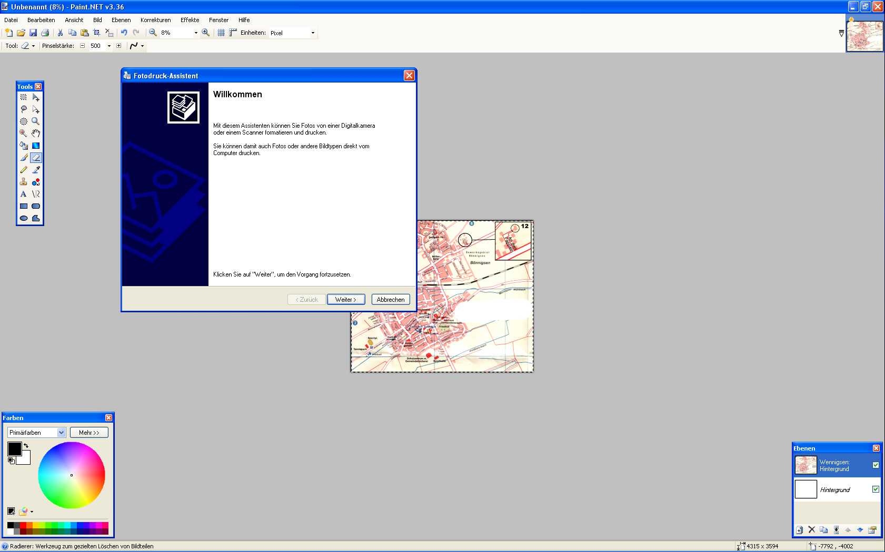Click the black primary color swatch
The image size is (885, 552).
coord(14,448)
